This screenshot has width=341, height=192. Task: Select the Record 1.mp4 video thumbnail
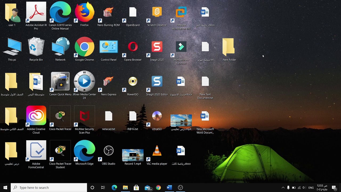pyautogui.click(x=133, y=155)
